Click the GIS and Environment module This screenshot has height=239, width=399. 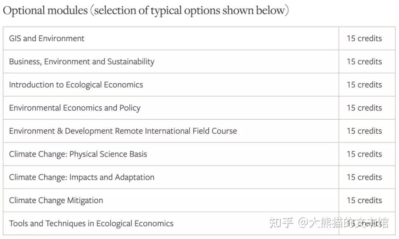click(x=47, y=38)
